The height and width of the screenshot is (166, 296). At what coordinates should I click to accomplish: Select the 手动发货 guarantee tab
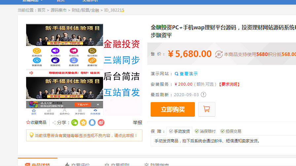[179, 131]
